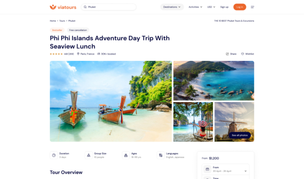Add to Wishlist via heart icon
This screenshot has height=179, width=304.
coord(242,54)
